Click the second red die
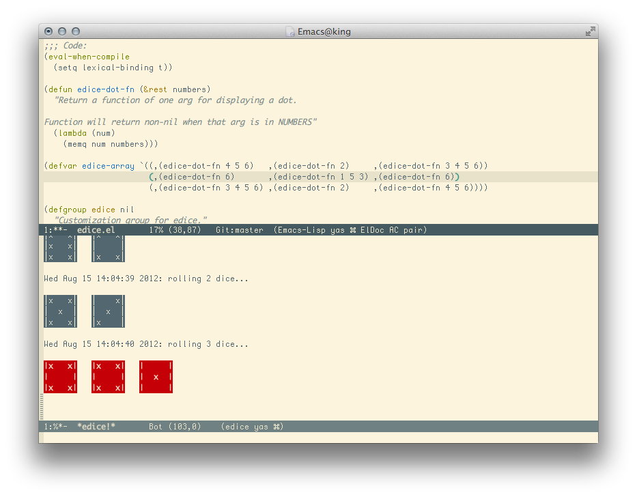Viewport: 637px width, 497px height. (x=108, y=377)
